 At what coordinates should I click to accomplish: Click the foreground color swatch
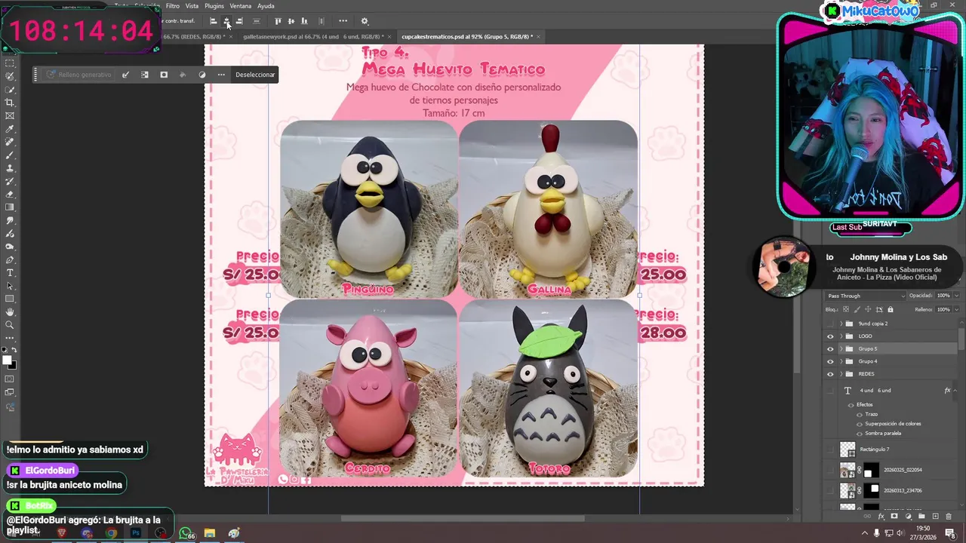[x=7, y=360]
